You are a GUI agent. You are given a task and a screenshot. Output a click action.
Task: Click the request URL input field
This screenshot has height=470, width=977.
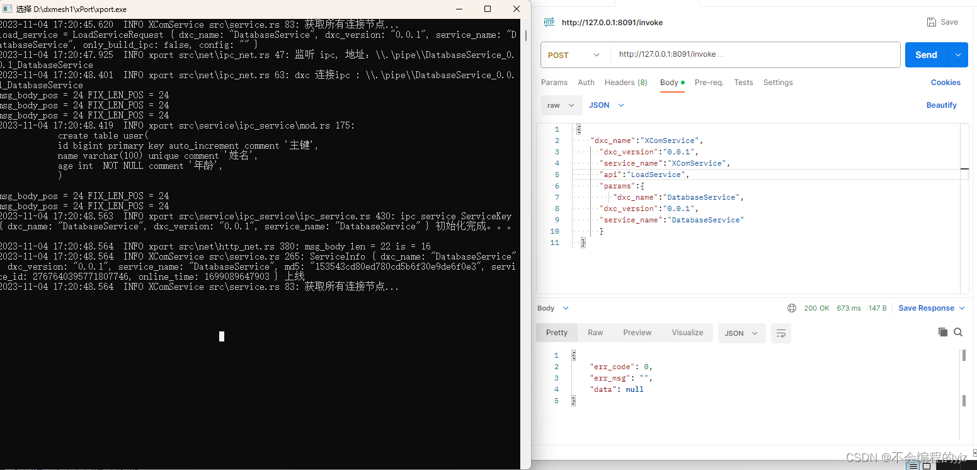click(755, 55)
